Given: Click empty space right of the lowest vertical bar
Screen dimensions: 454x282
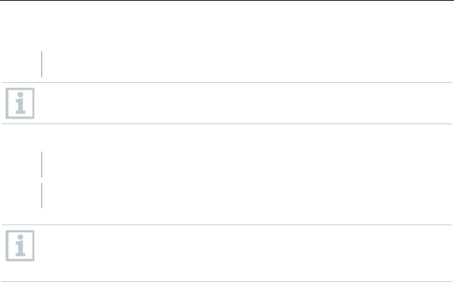Looking at the screenshot, I should coord(239,196).
